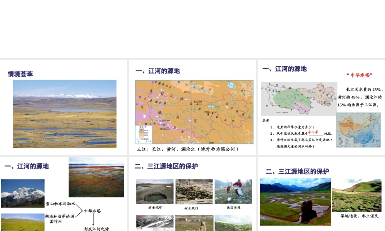The width and height of the screenshot is (385, 231).
Task: Select the label '雪山和冰川融水'
Action: point(60,204)
